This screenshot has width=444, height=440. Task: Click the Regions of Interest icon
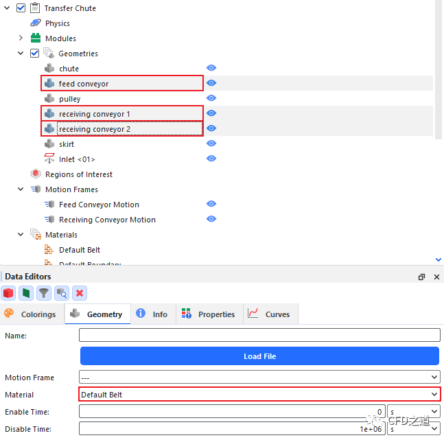pyautogui.click(x=36, y=174)
